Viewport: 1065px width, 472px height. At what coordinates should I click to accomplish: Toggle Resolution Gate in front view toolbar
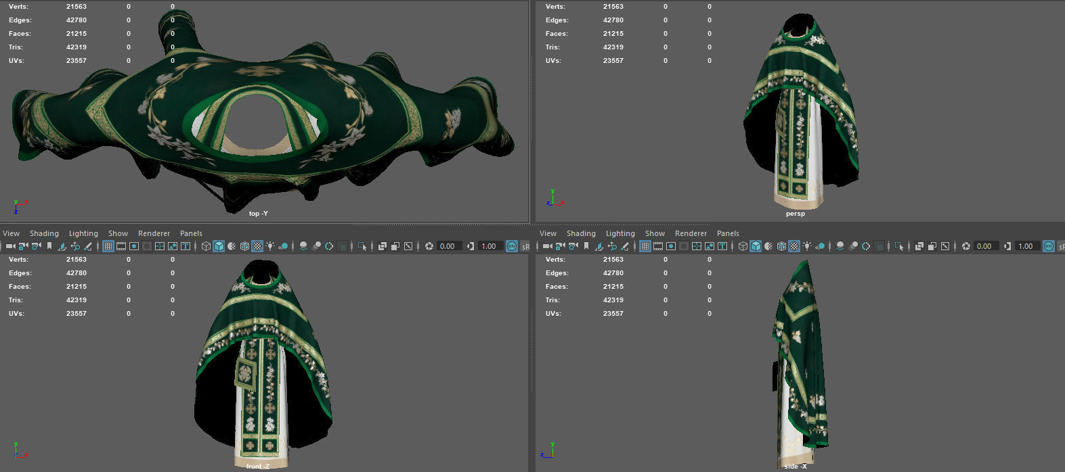[134, 246]
